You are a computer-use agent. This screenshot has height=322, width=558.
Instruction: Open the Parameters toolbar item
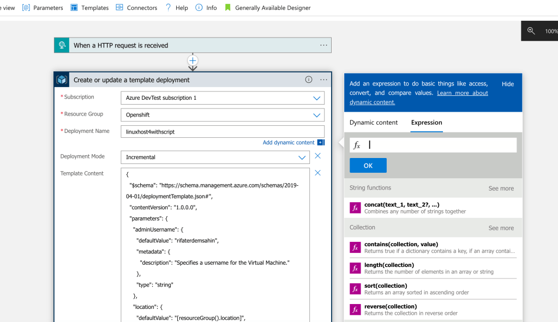(x=43, y=8)
